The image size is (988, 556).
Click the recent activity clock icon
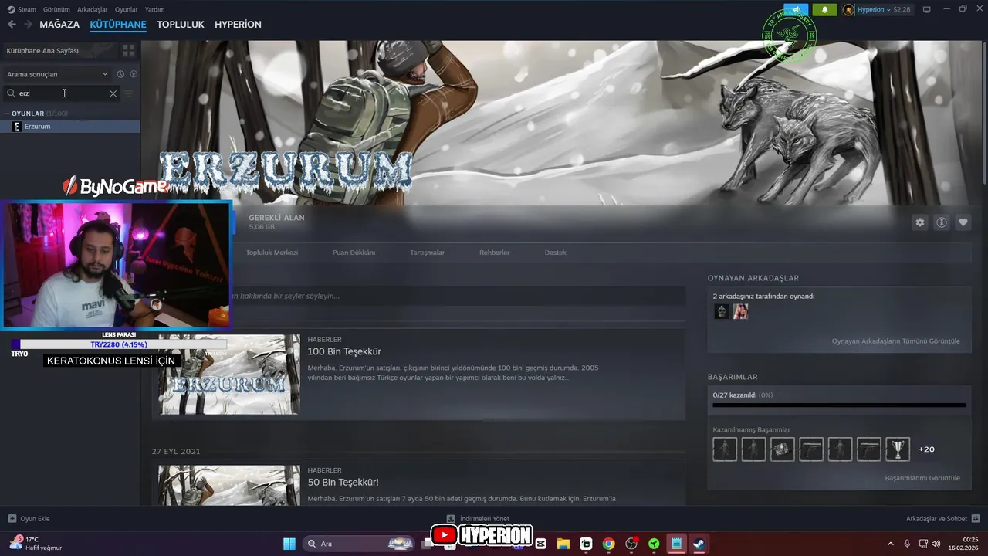pyautogui.click(x=120, y=74)
